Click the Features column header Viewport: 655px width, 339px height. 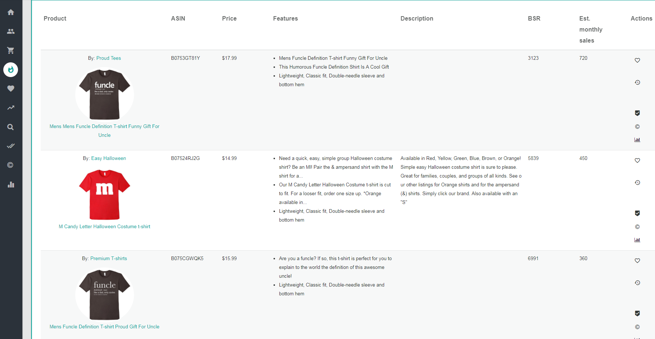click(x=286, y=18)
